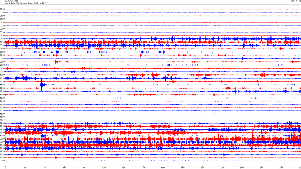This screenshot has height=169, width=301.
Task: Click the 17:00 row label
Action: [2, 120]
